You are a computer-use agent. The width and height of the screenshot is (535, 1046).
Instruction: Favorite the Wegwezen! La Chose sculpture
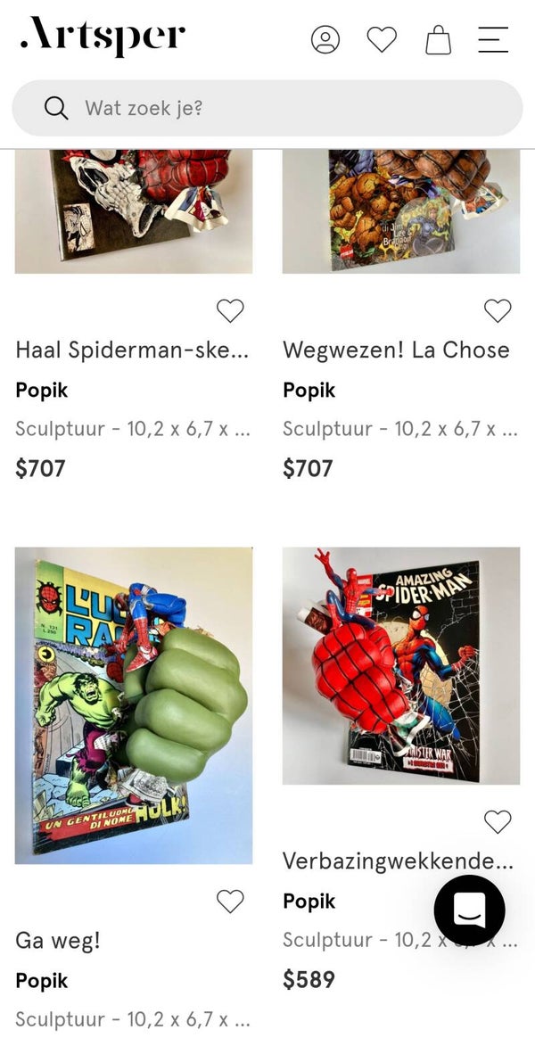tap(498, 310)
